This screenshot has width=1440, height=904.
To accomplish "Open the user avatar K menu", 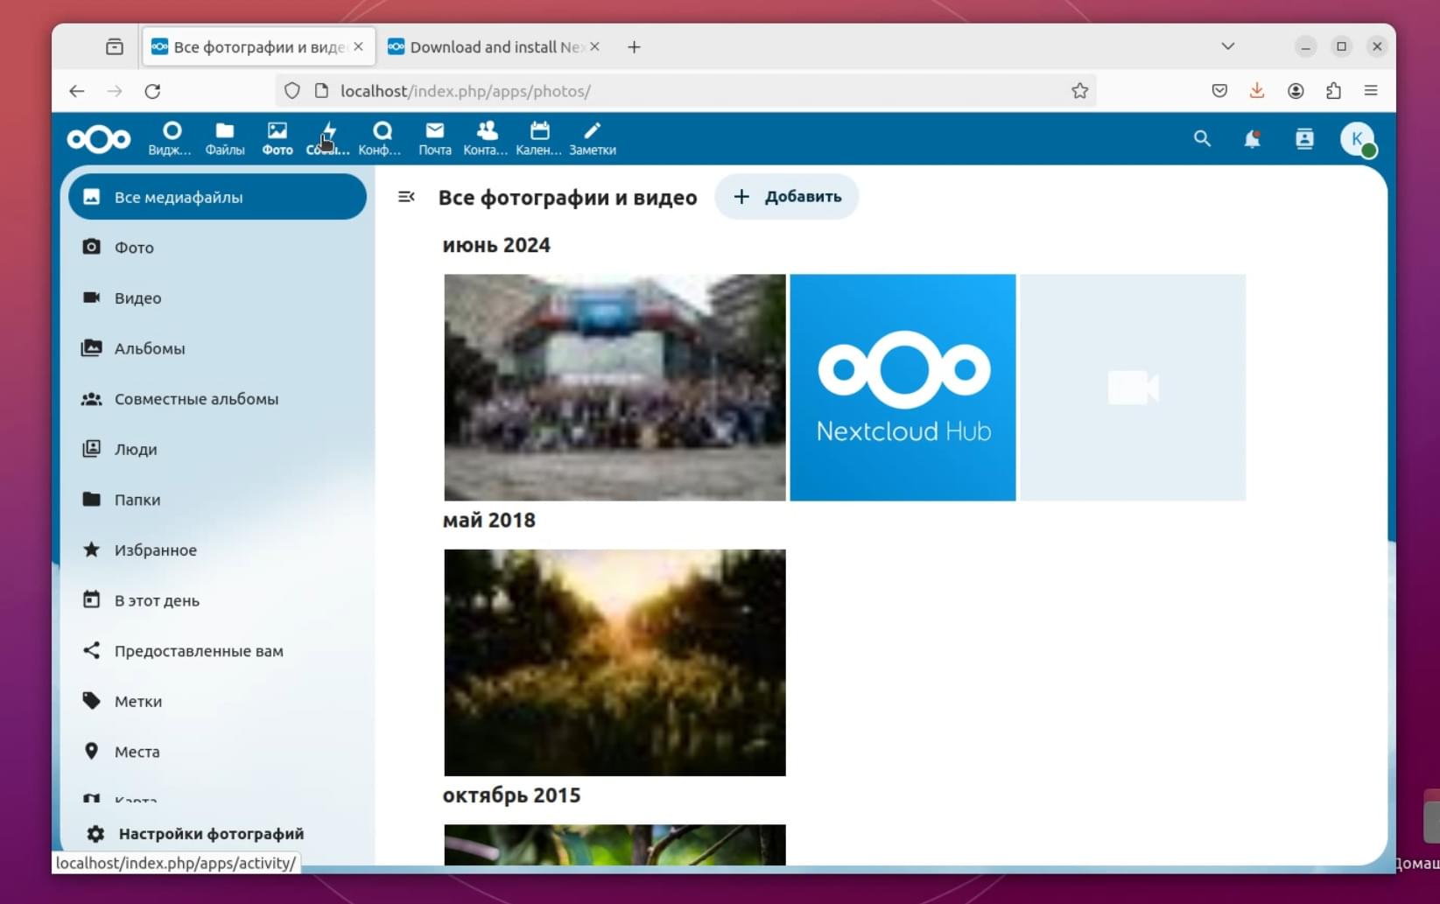I will pos(1358,138).
